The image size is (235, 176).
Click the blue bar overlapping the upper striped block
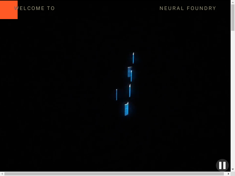click(131, 76)
